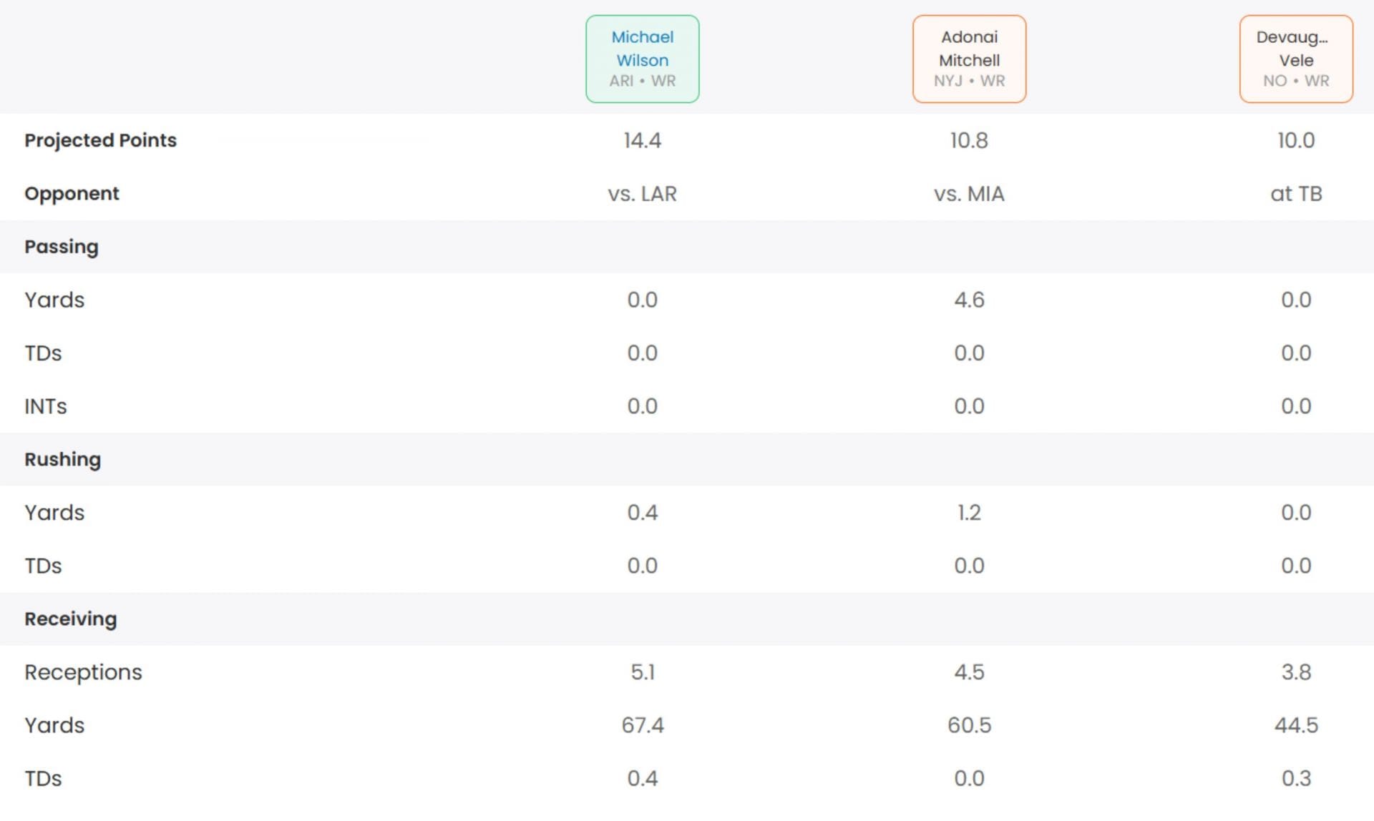Image resolution: width=1374 pixels, height=821 pixels.
Task: Click the Receptions row label
Action: 83,672
